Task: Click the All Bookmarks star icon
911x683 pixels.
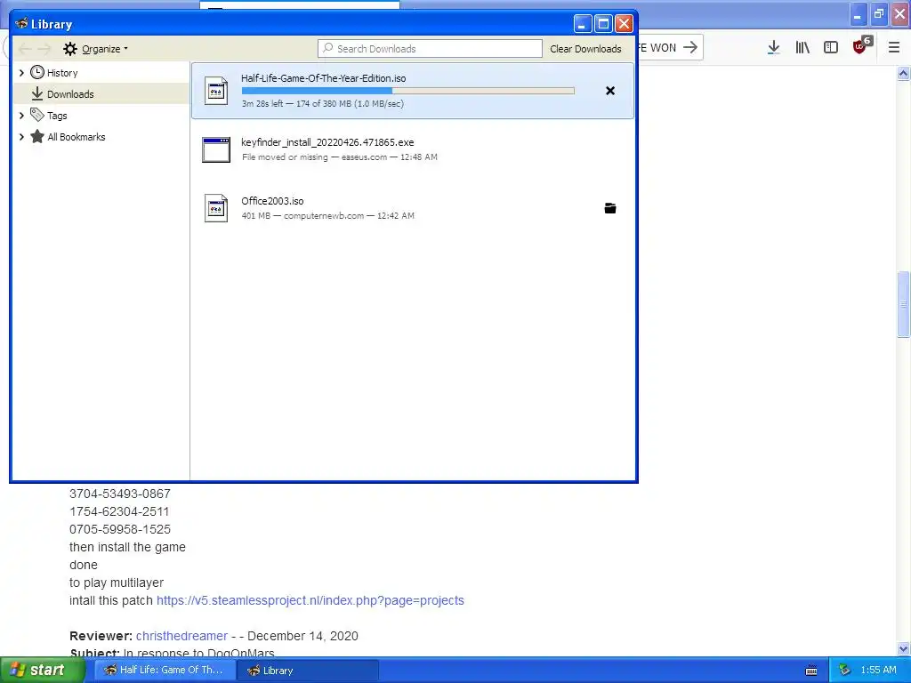Action: coord(37,136)
